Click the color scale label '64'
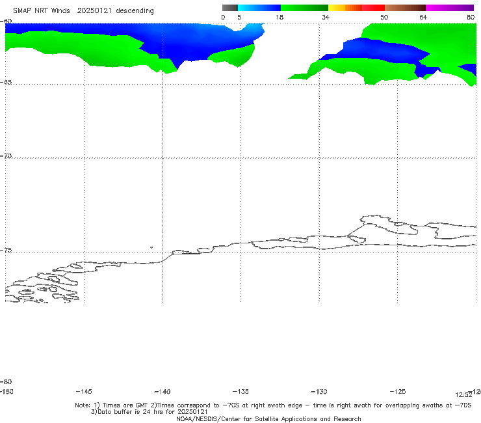Viewport: 481px width, 423px height. click(x=423, y=18)
